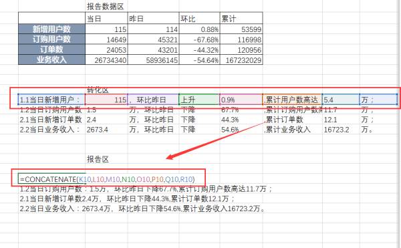This screenshot has width=401, height=248.
Task: Select the cell containing 120956
Action: (x=241, y=50)
